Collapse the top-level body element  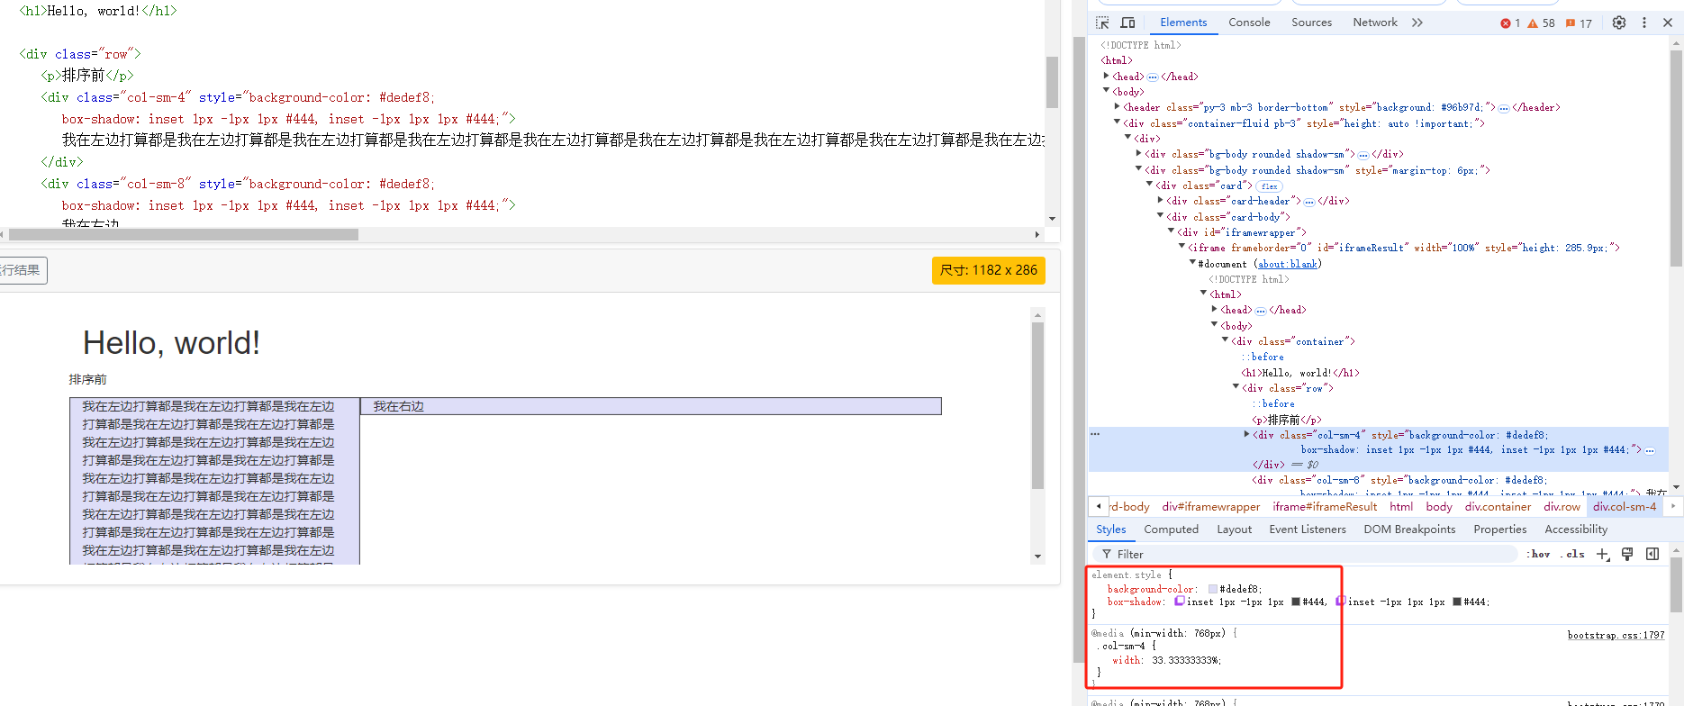1107,91
